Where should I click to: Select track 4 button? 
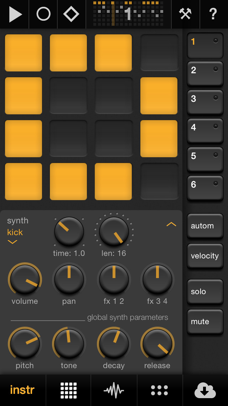(205, 131)
